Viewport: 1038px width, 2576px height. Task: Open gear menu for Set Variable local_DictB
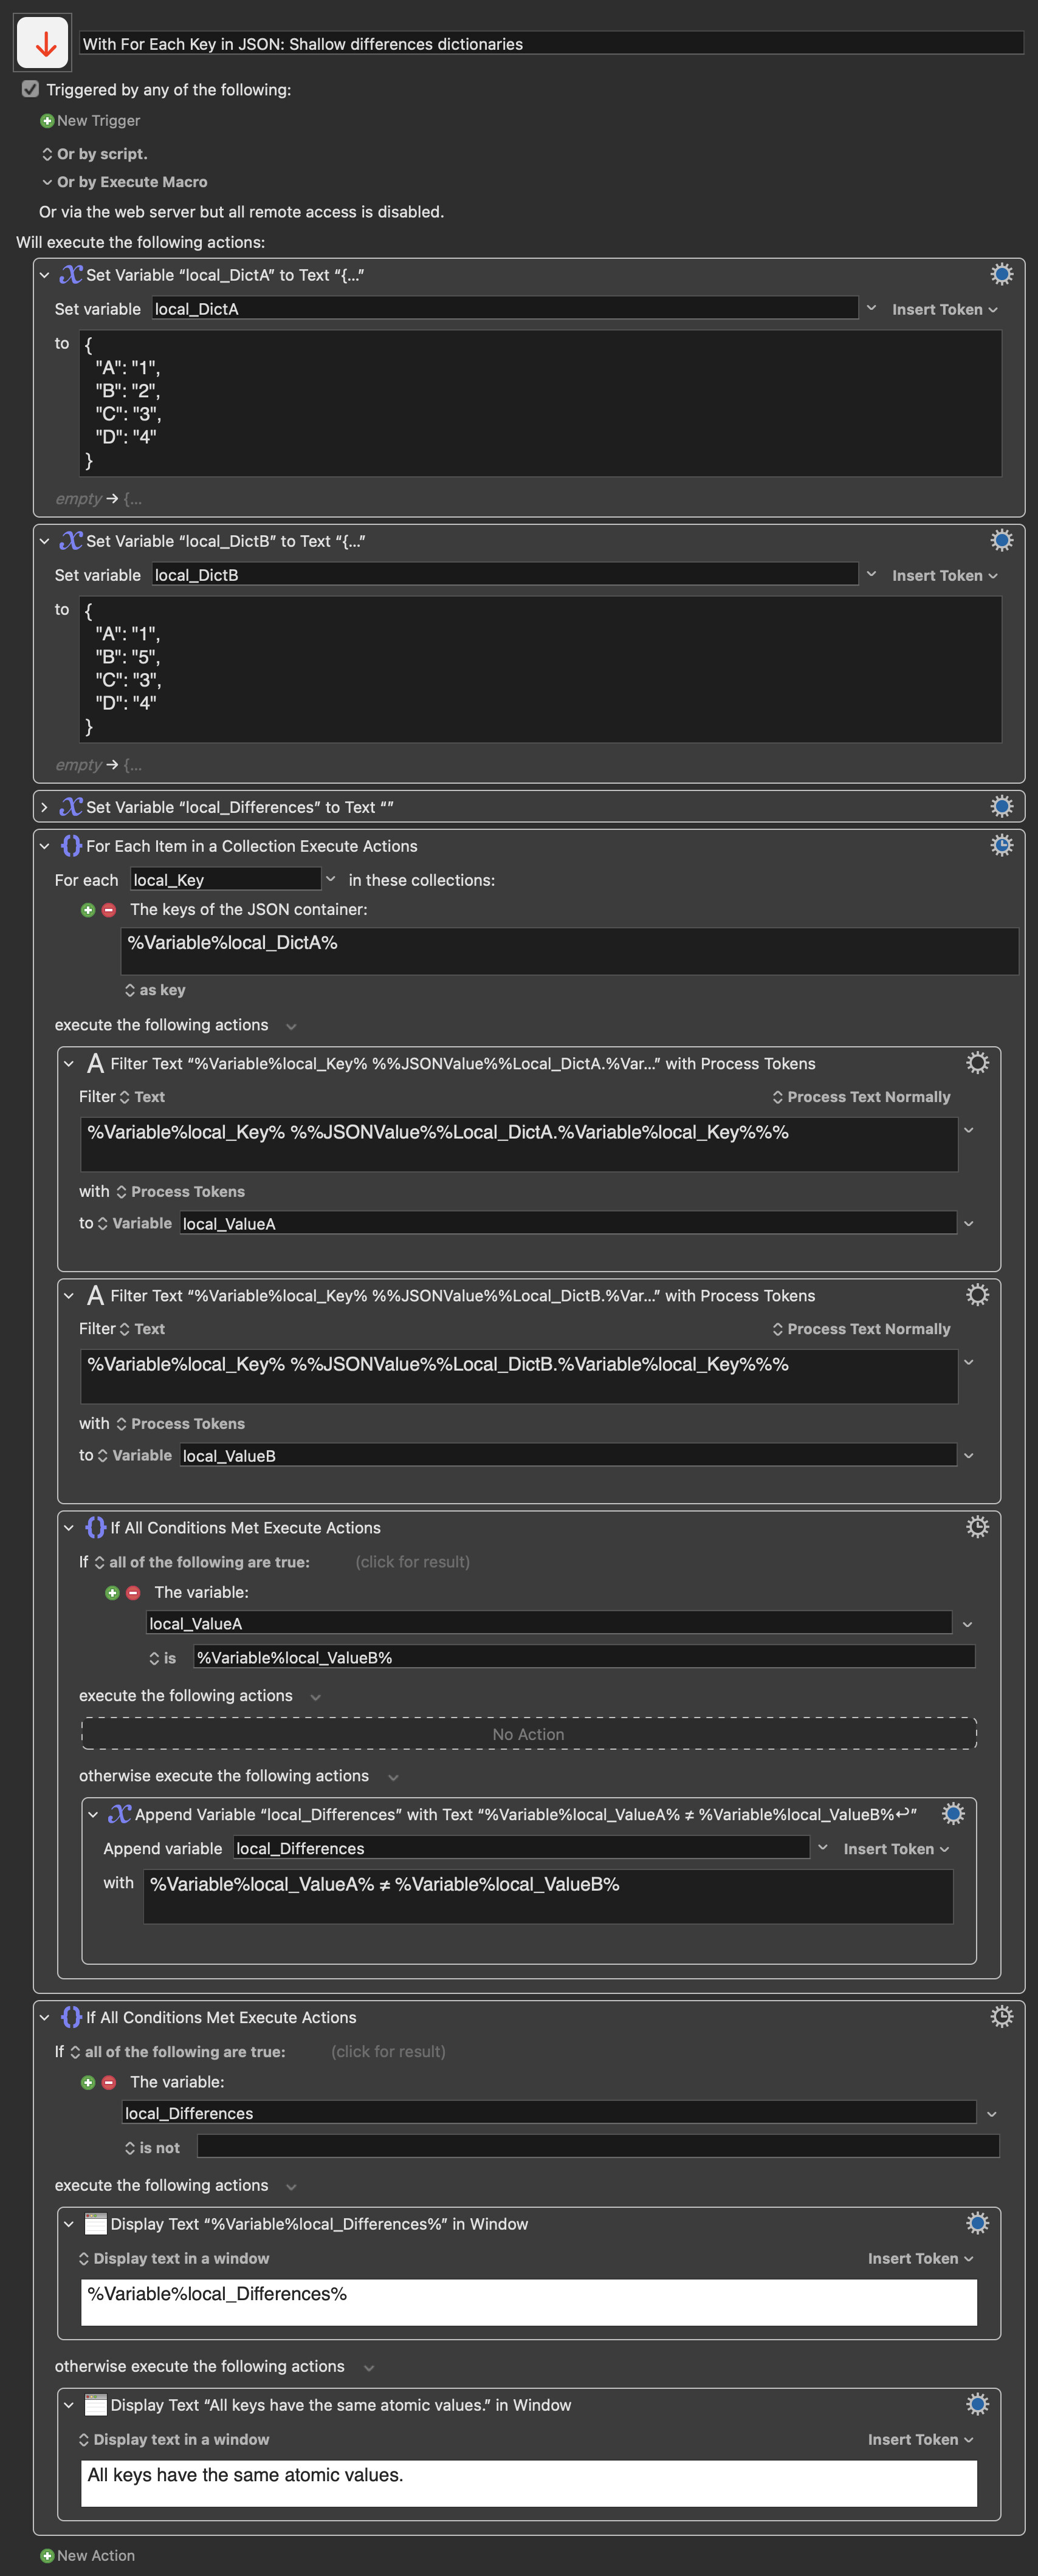[1001, 540]
